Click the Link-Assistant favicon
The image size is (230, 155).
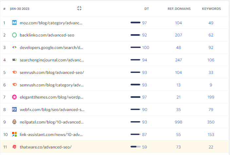(14, 134)
